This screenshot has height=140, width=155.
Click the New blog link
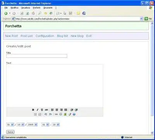tap(77, 36)
